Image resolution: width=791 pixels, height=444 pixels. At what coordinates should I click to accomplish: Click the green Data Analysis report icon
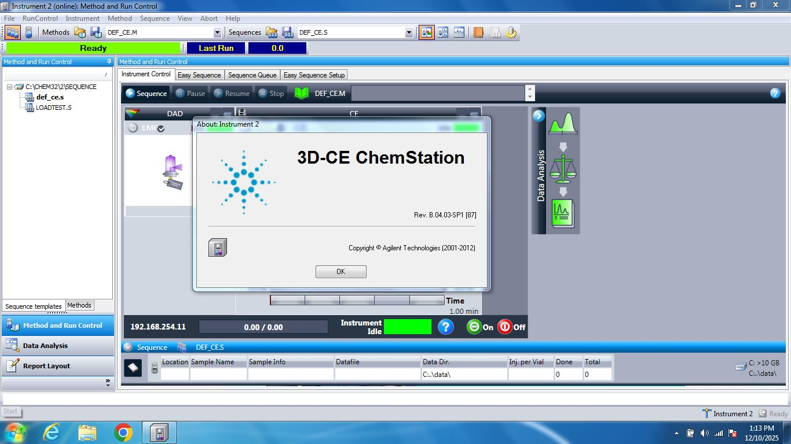(562, 213)
